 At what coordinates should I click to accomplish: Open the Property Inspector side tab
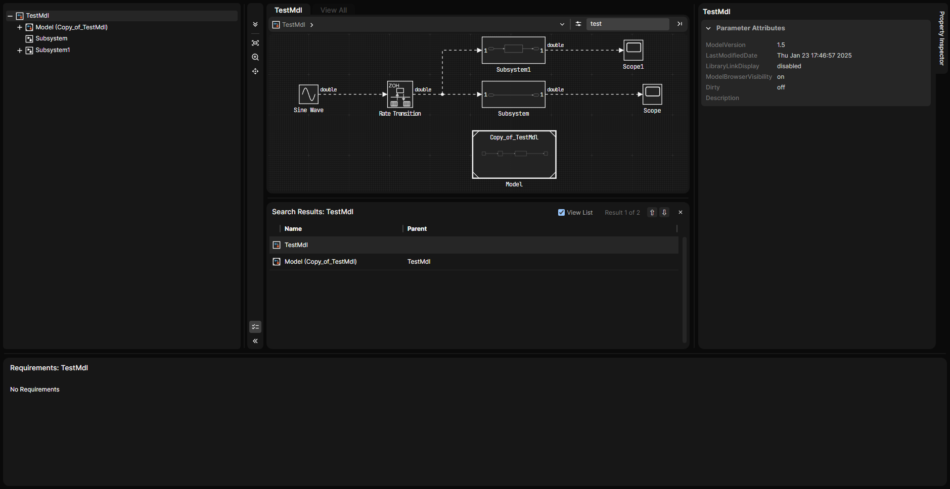click(941, 38)
